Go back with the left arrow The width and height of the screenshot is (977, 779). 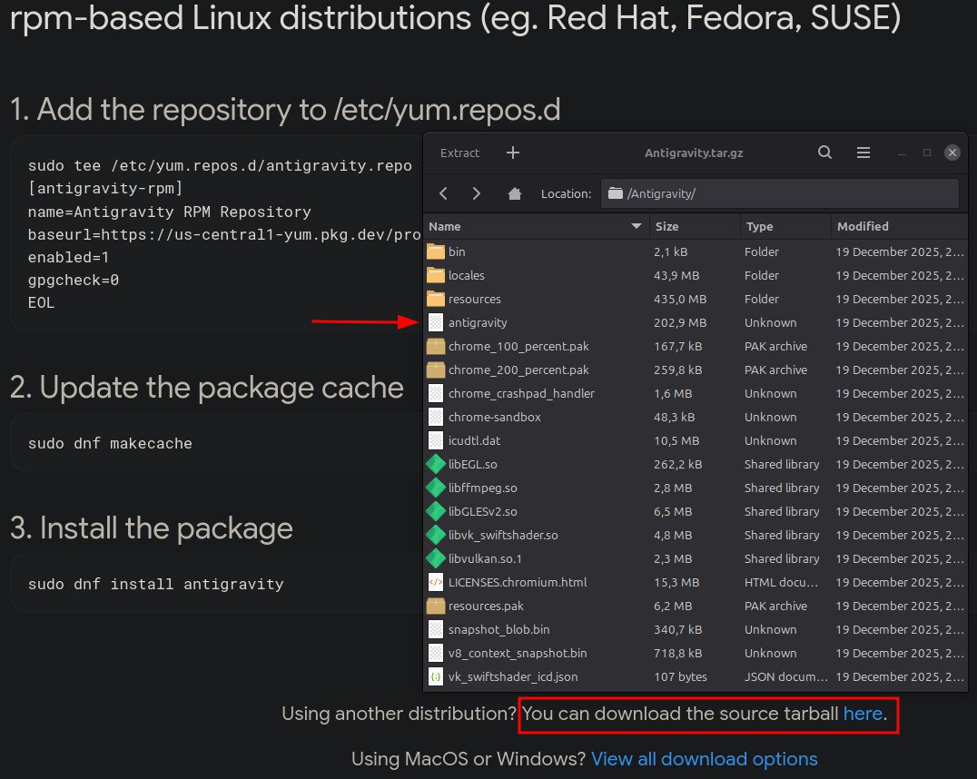coord(444,193)
